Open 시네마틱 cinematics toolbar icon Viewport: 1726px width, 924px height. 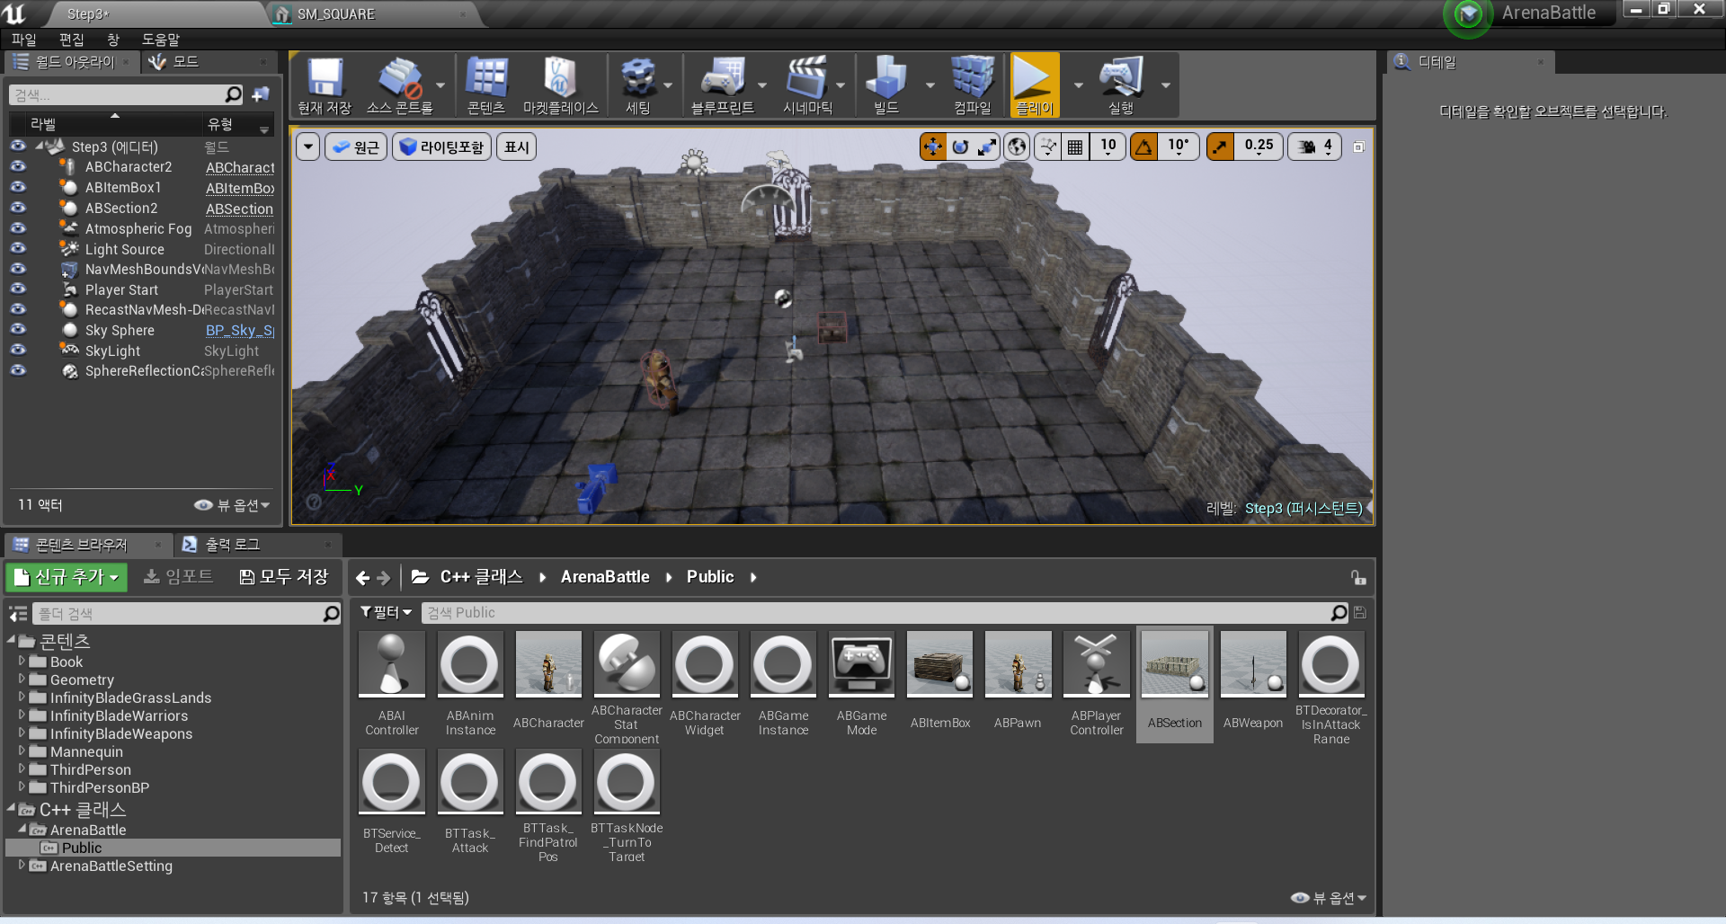coord(807,84)
